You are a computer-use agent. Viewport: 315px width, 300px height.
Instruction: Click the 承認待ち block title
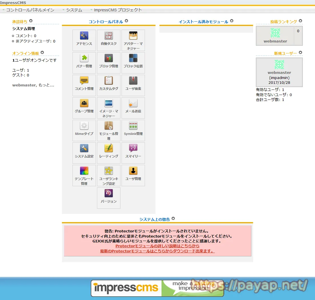point(20,21)
